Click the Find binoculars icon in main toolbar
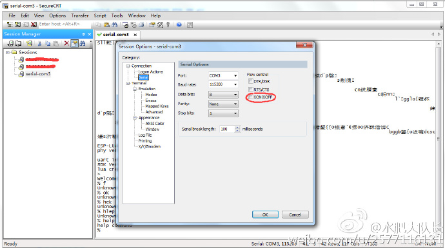This screenshot has height=248, width=445. [x=115, y=25]
